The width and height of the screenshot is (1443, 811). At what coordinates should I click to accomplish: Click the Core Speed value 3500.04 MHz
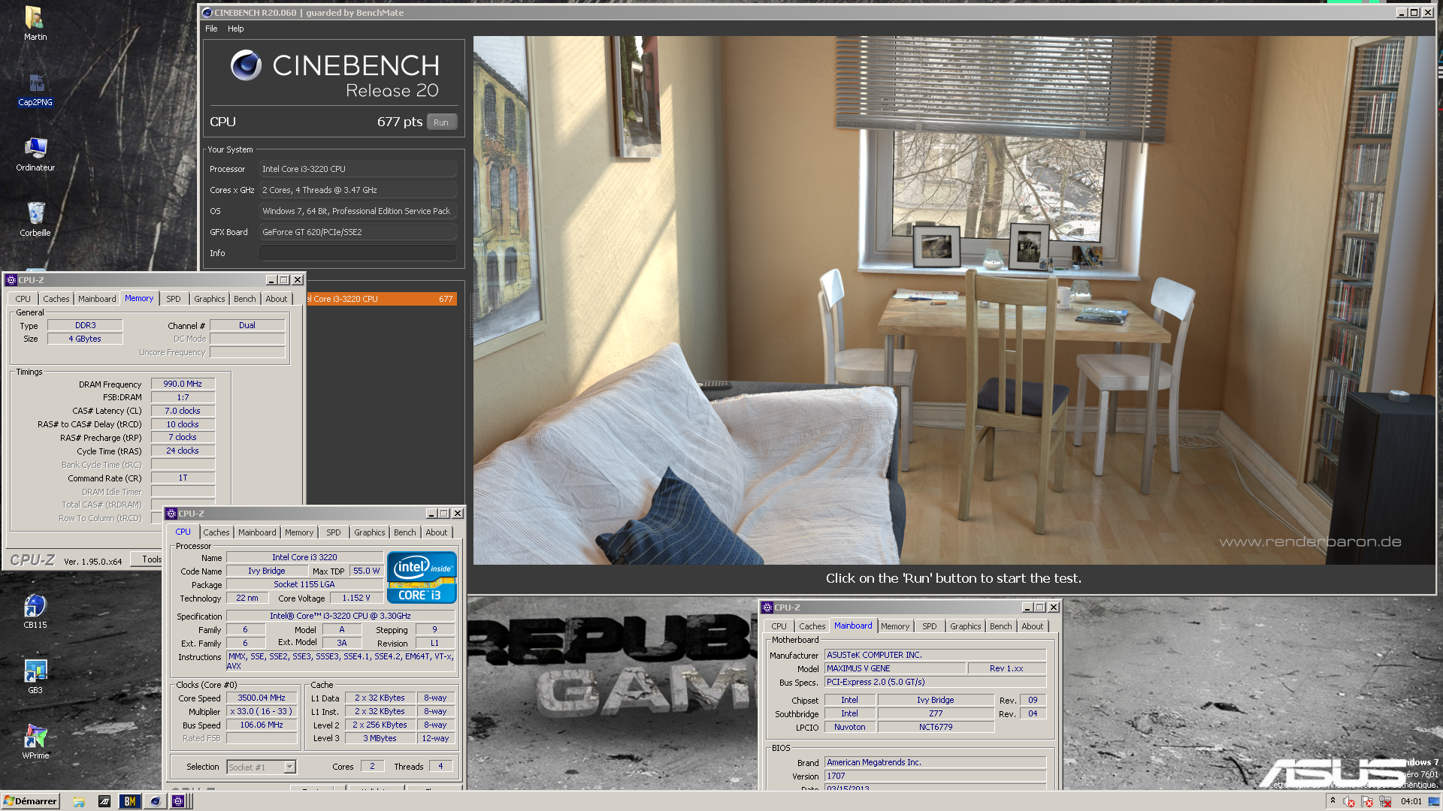(x=262, y=698)
